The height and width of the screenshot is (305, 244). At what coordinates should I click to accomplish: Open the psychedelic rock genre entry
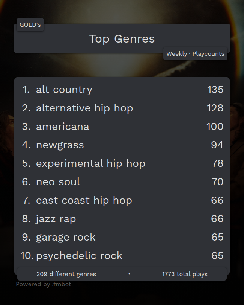click(x=79, y=256)
